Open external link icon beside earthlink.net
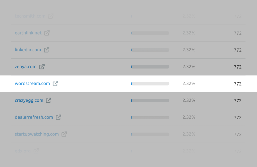Screen dimensions: 257x167 [x=47, y=33]
